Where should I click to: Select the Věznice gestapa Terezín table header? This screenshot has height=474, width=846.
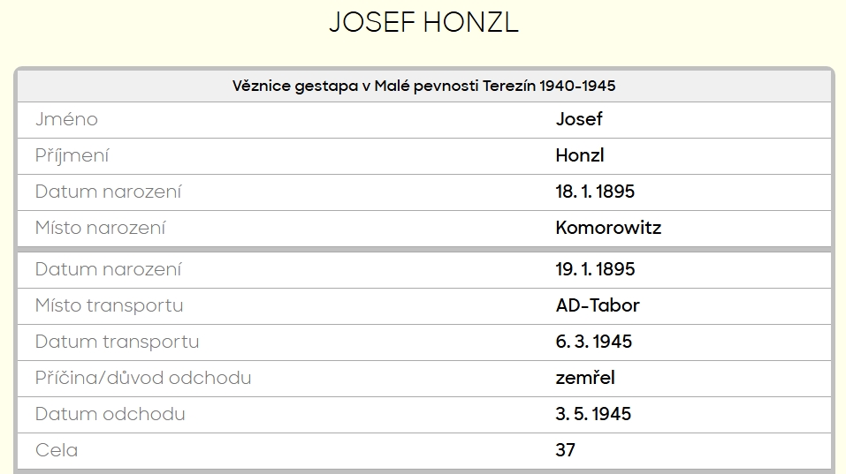(423, 86)
